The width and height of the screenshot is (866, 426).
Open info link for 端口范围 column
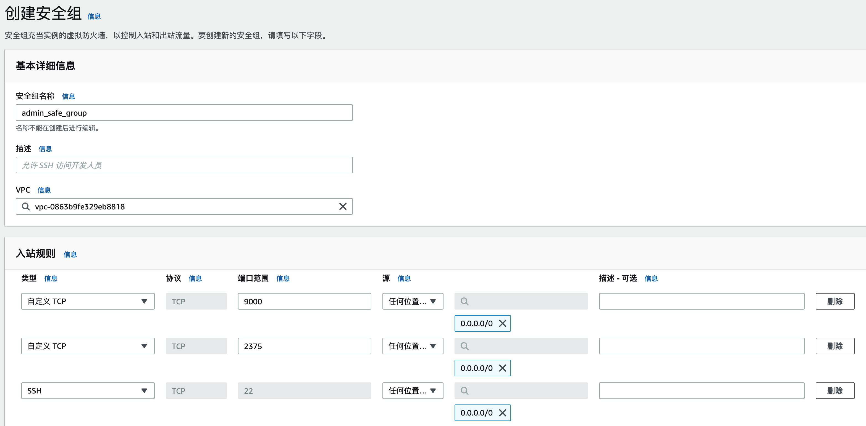[x=283, y=278]
